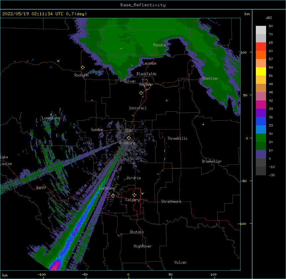Click the red 65-60 dBZ legend swatch
286x279 pixels.
(261, 47)
